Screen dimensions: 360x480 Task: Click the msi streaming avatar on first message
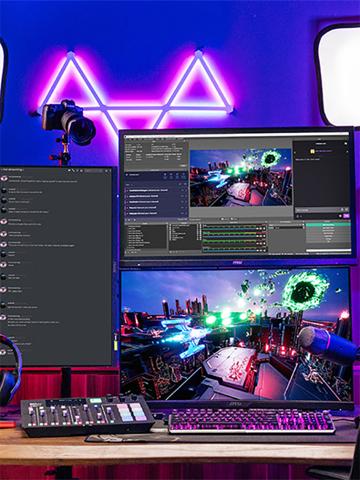(x=4, y=179)
